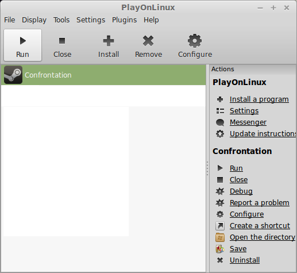This screenshot has height=273, width=297.
Task: Select the Confrontation entry text in list
Action: click(x=48, y=75)
